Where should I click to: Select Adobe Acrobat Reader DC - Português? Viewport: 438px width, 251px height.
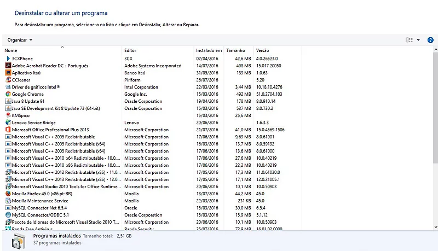[50, 66]
